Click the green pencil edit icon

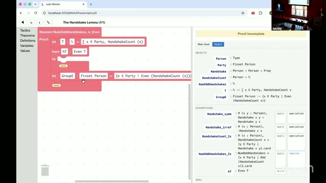pos(48,22)
